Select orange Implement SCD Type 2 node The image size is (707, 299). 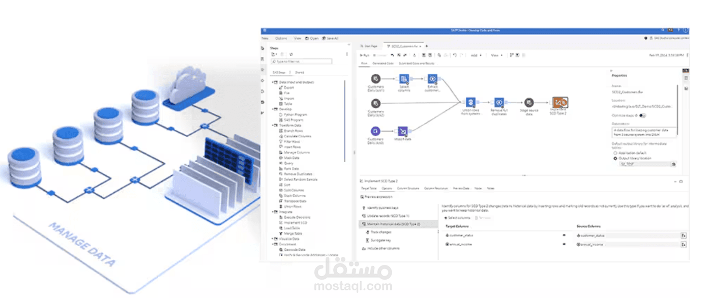click(559, 102)
